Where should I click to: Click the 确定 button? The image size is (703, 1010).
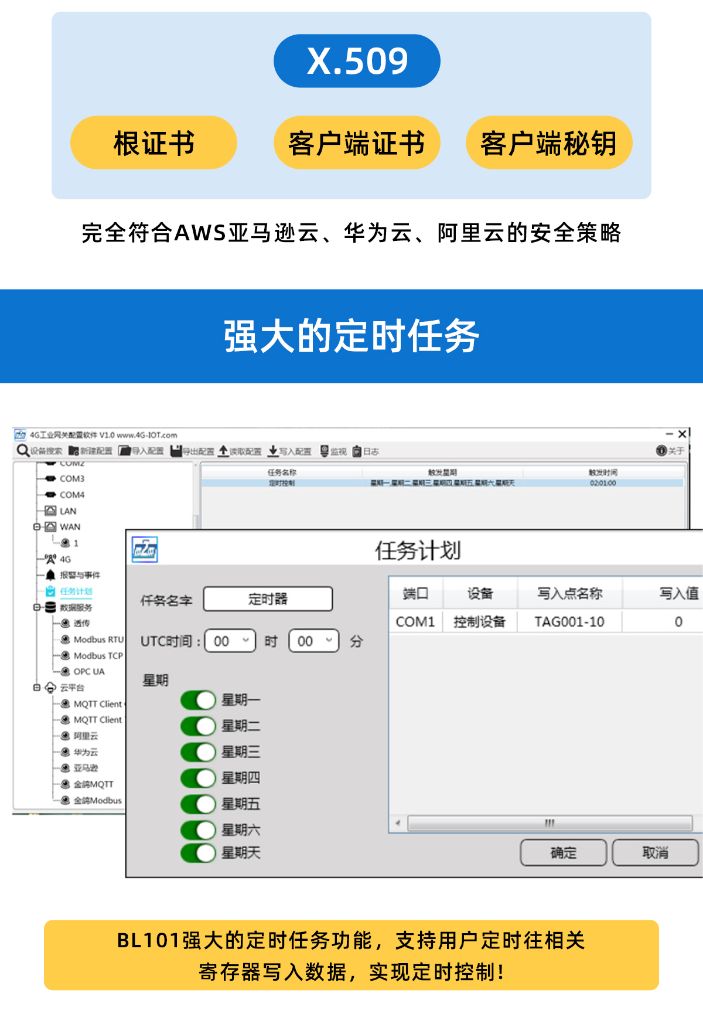pos(563,852)
